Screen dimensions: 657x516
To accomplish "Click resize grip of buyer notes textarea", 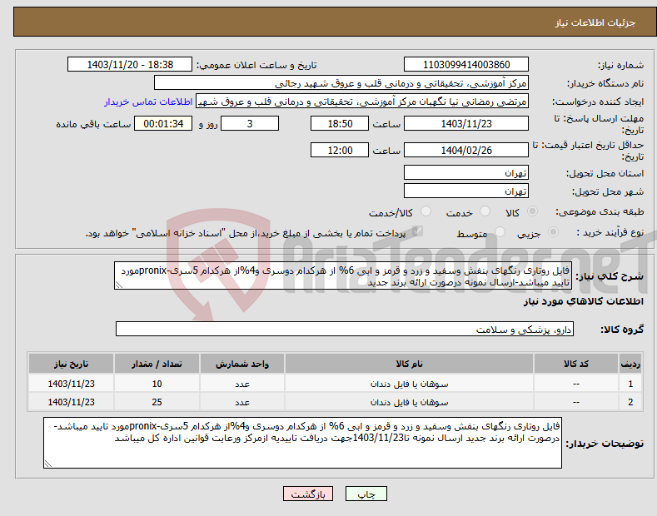I will [48, 464].
